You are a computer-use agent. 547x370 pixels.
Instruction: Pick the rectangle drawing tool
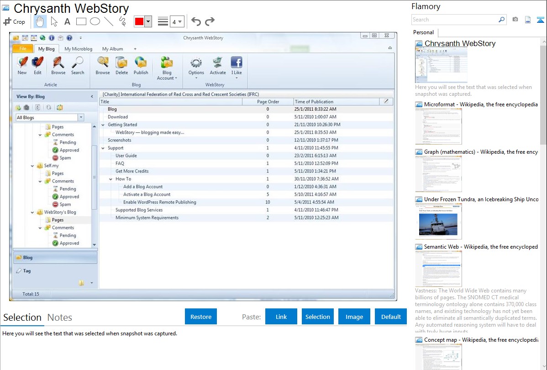click(81, 21)
